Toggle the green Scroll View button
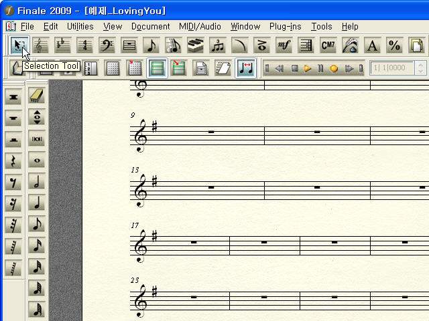 (x=158, y=68)
